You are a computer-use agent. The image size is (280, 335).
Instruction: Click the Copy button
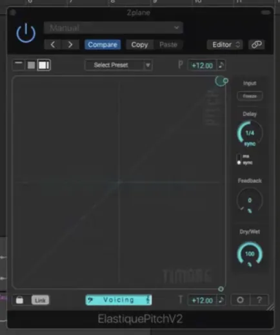pos(139,44)
